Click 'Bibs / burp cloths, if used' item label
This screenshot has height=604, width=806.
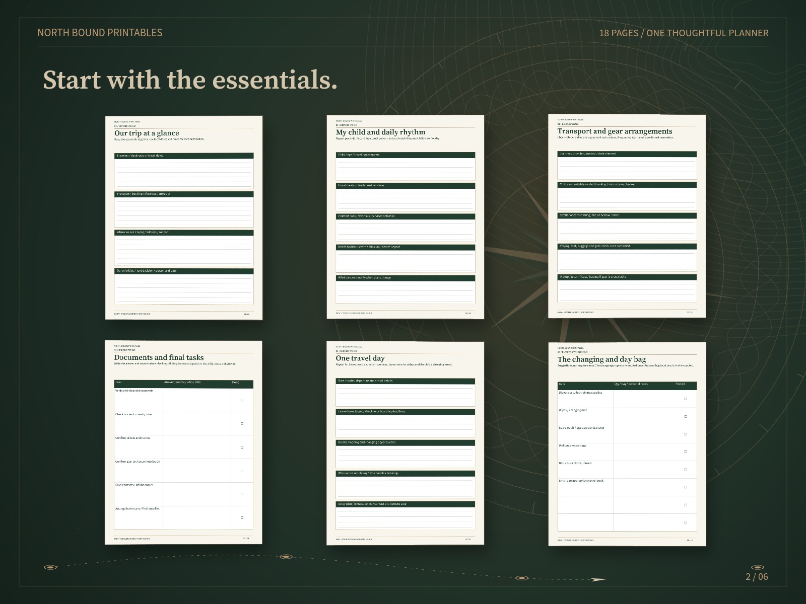575,463
